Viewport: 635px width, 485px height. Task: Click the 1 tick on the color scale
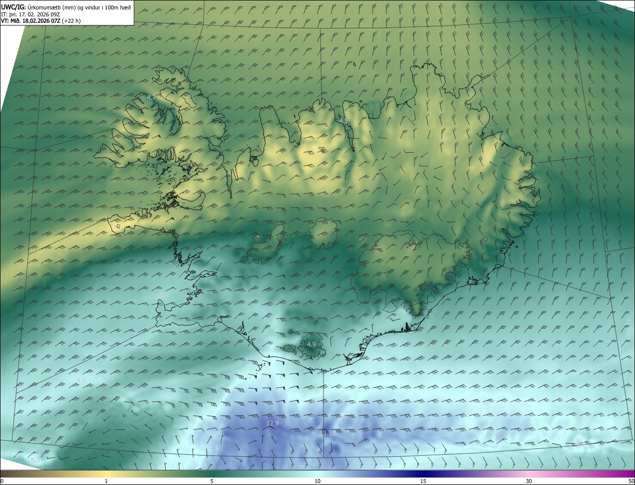tap(106, 481)
